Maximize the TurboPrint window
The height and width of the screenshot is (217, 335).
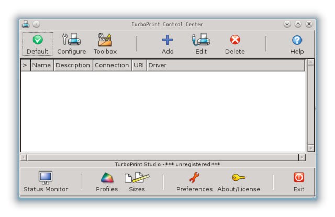tap(298, 24)
